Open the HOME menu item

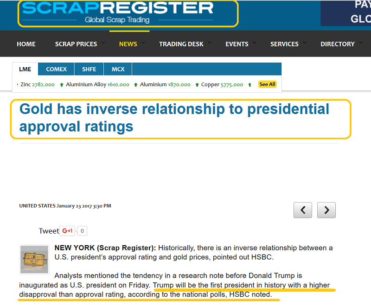pos(26,44)
